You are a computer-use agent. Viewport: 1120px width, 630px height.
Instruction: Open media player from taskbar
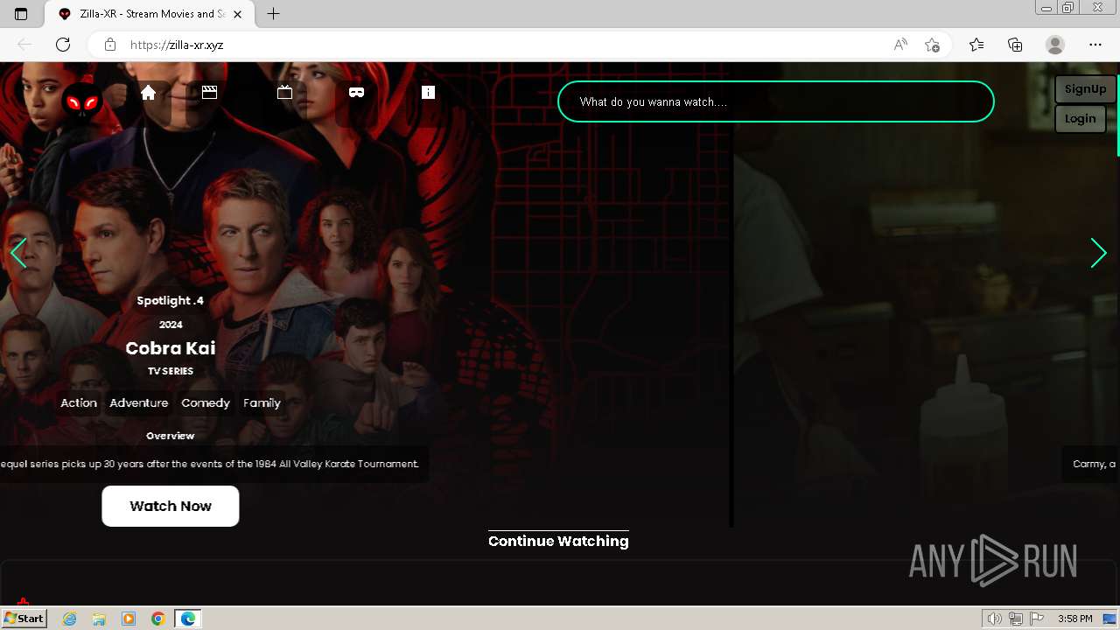129,619
